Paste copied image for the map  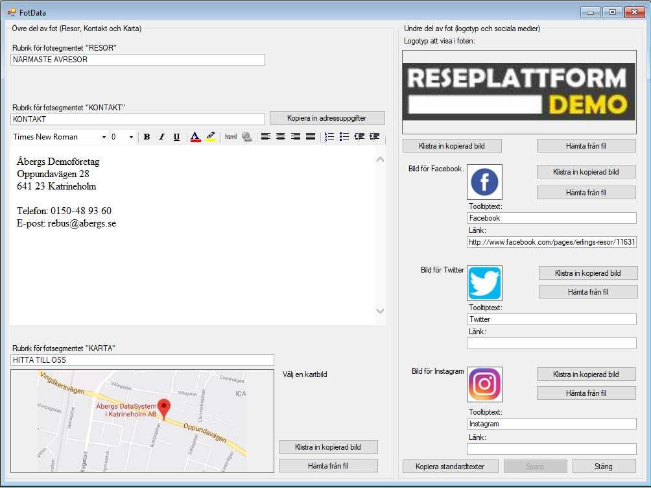[x=328, y=447]
